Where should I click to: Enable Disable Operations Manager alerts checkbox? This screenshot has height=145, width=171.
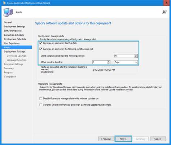tap(41, 98)
